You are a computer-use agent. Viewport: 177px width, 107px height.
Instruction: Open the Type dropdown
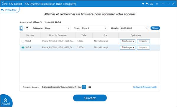94,28
